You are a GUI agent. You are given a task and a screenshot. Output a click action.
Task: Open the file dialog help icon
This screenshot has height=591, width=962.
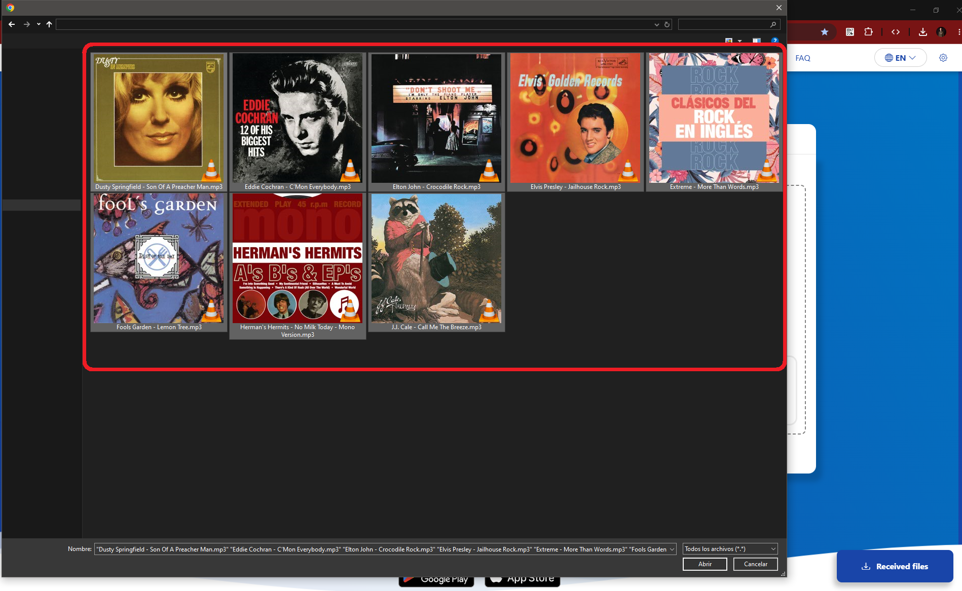click(x=774, y=41)
